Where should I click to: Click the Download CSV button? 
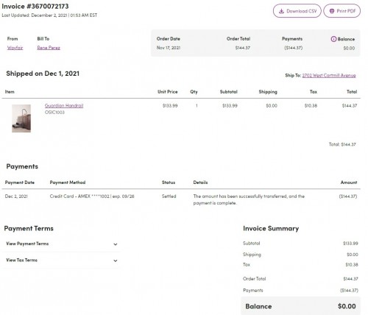297,11
